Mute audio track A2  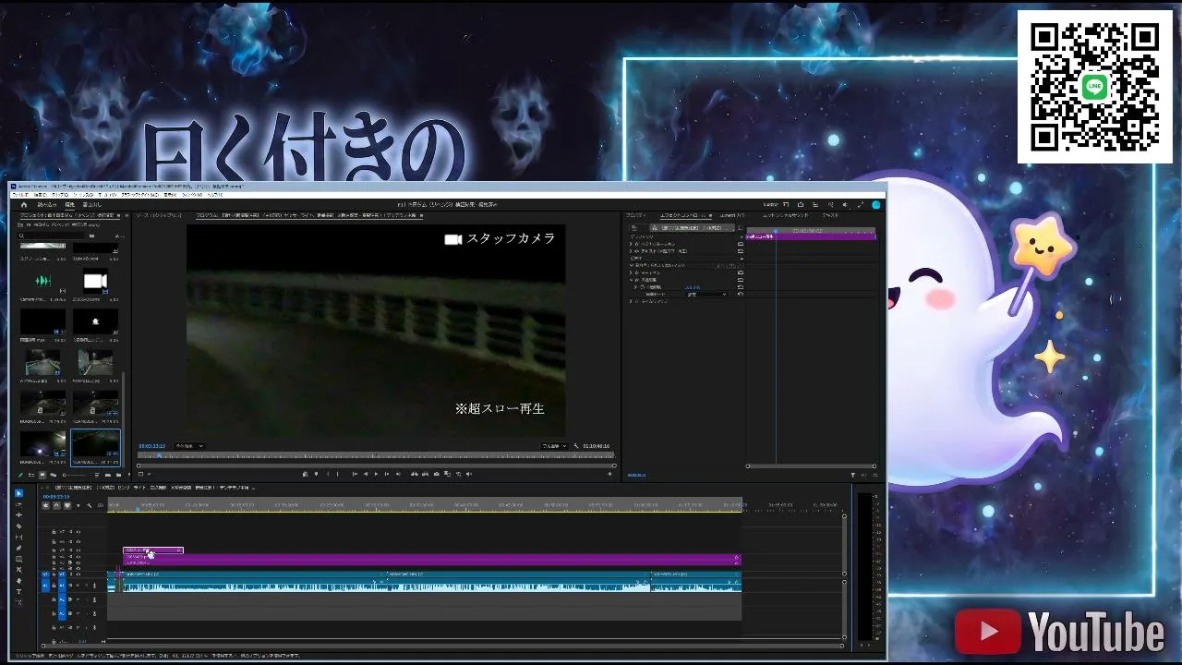(78, 600)
